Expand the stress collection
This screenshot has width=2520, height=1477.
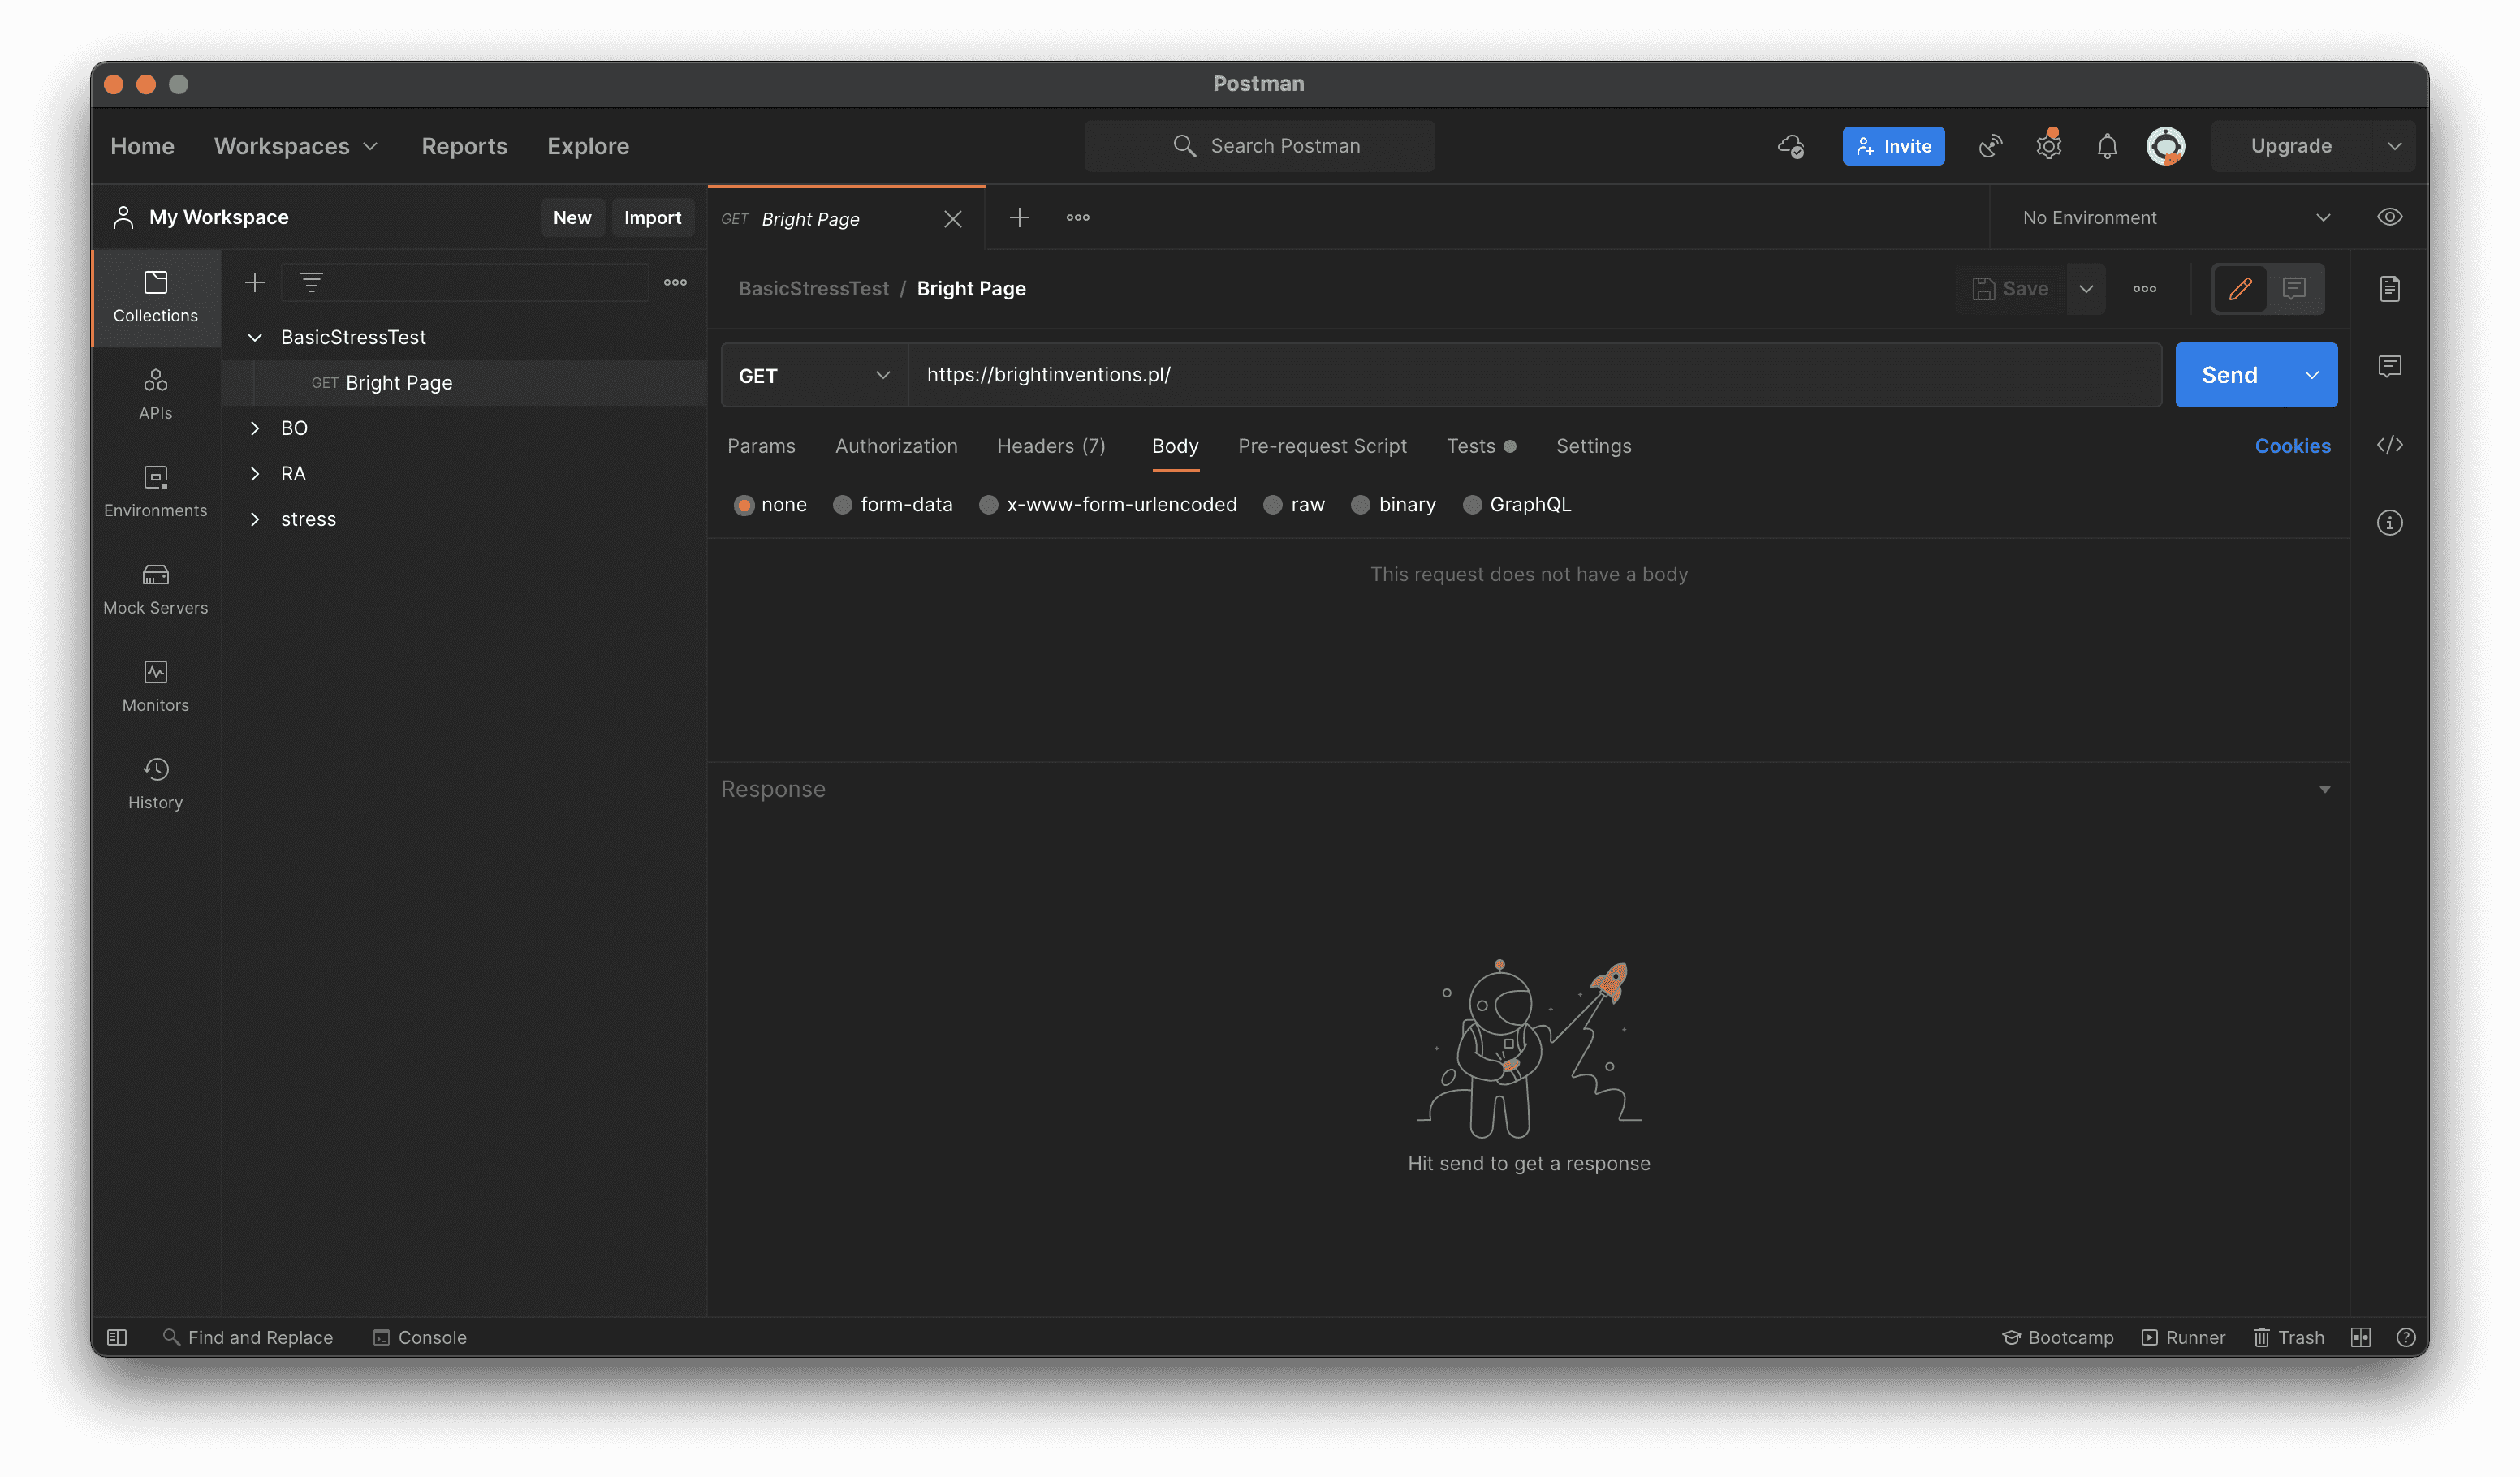coord(255,519)
